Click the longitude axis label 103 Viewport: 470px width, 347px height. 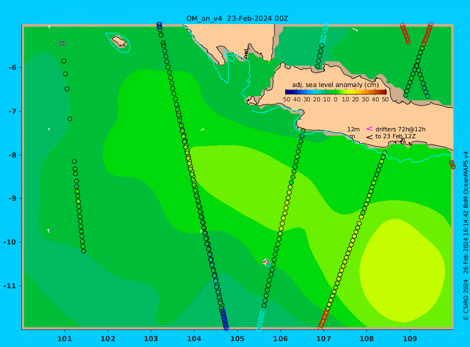(151, 339)
